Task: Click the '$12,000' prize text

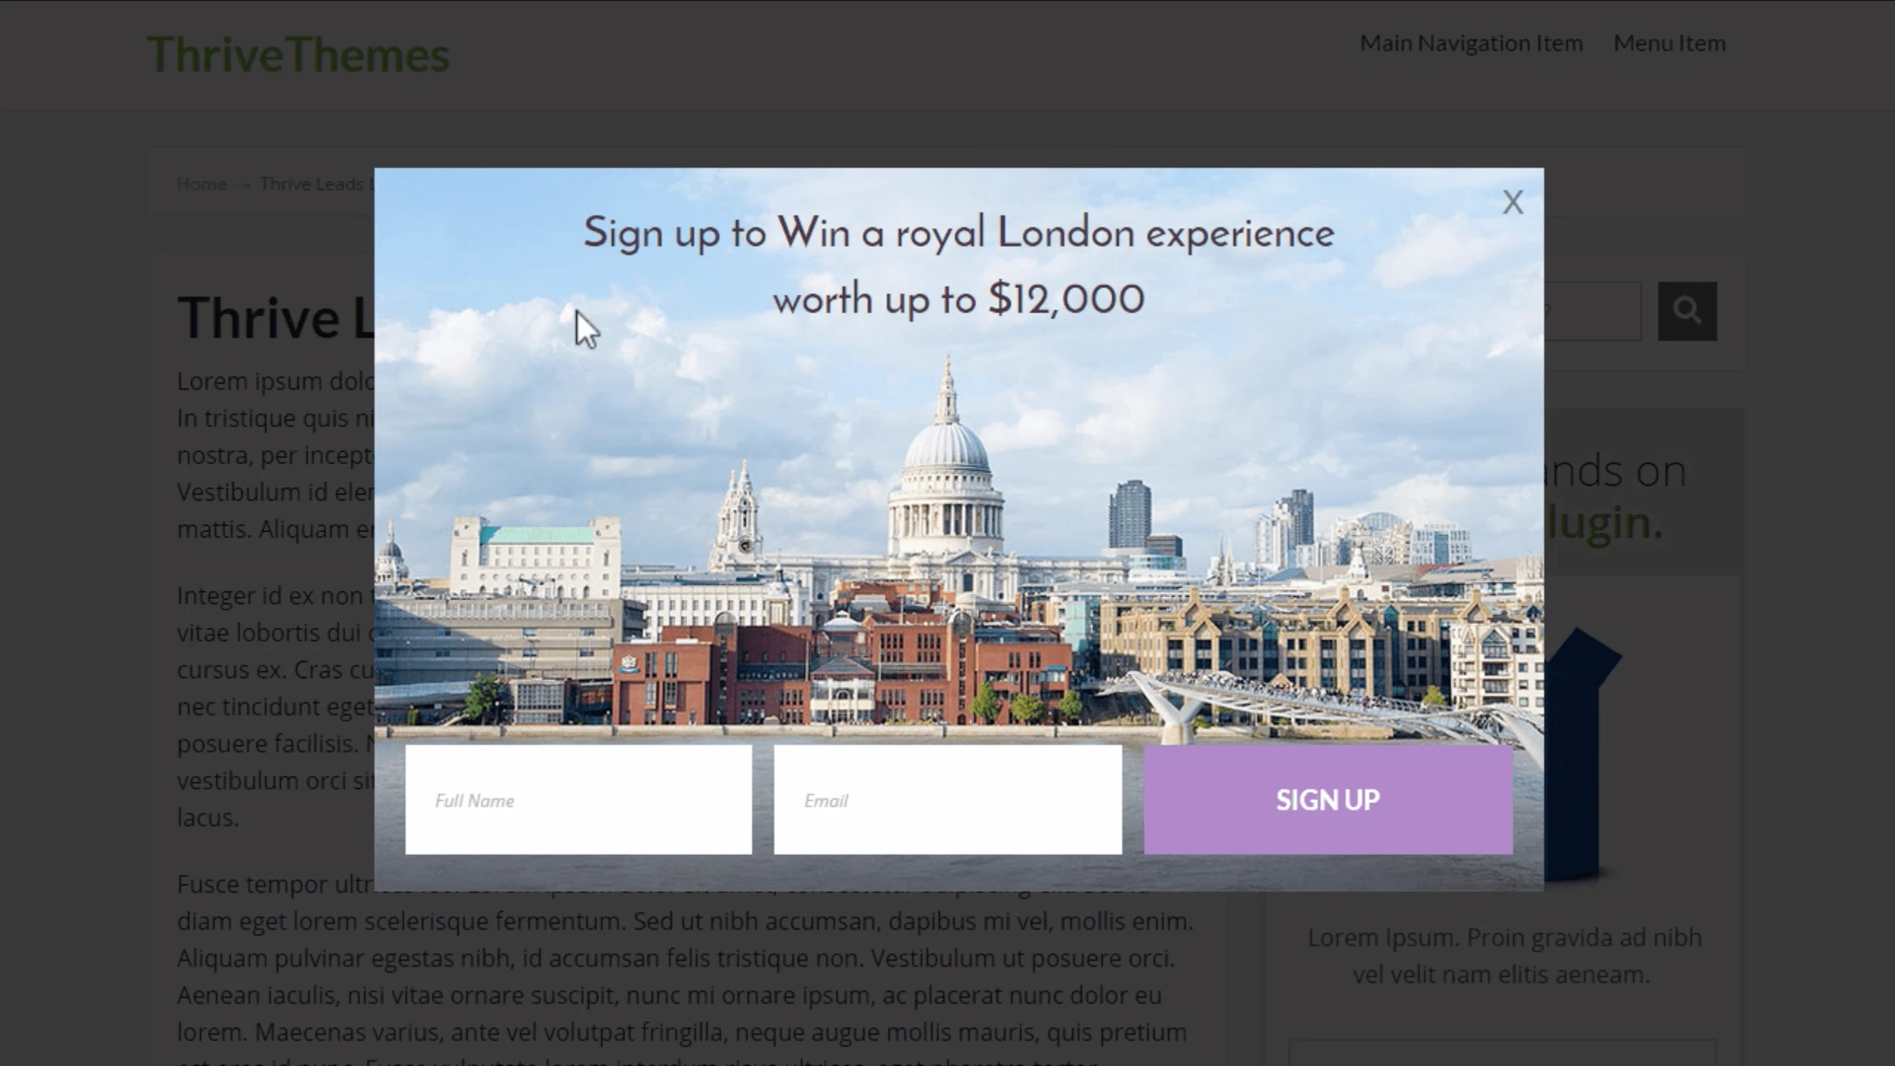Action: click(1066, 299)
